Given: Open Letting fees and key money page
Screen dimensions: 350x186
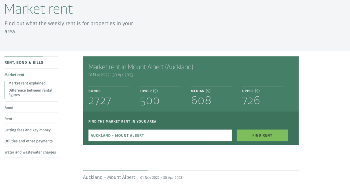Looking at the screenshot, I should click(x=27, y=130).
